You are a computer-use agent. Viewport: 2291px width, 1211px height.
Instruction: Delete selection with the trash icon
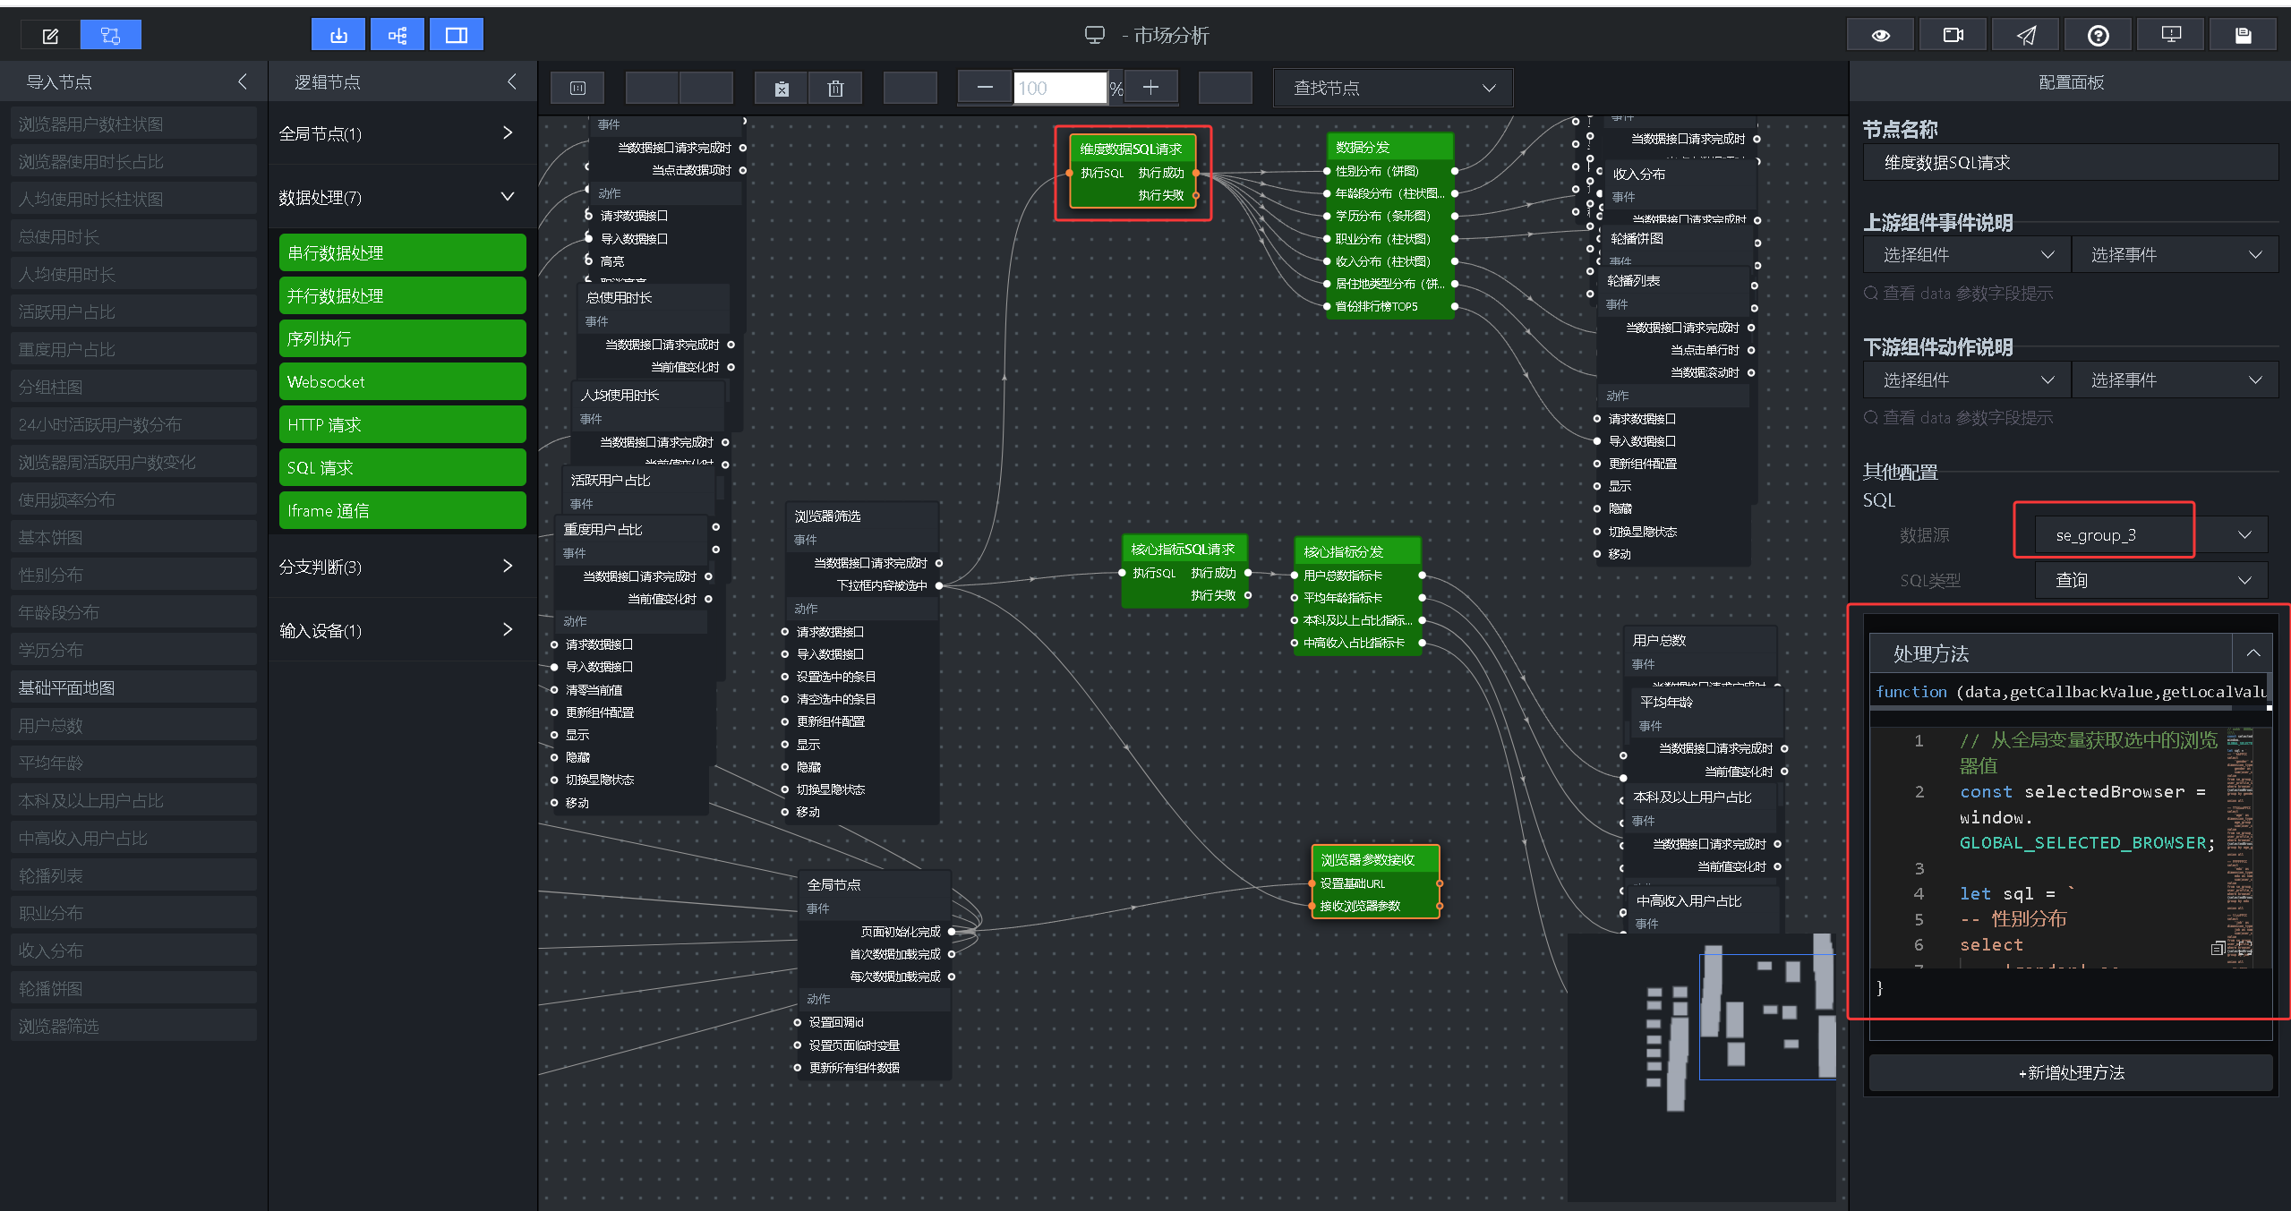click(835, 88)
